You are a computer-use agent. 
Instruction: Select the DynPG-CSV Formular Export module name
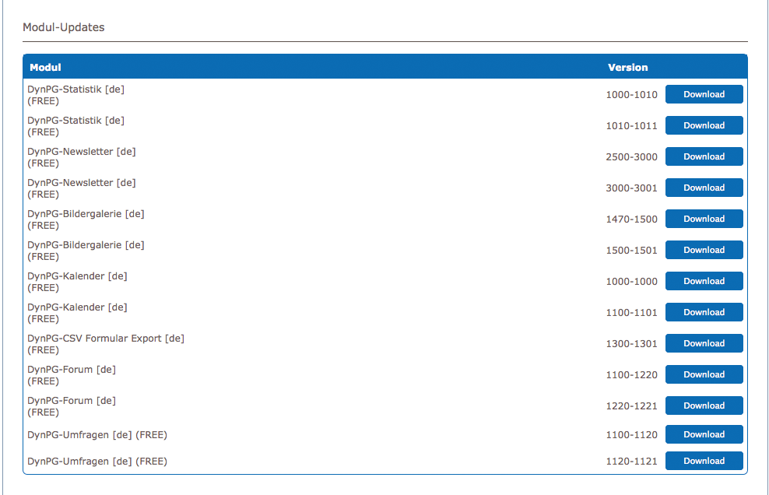coord(106,339)
